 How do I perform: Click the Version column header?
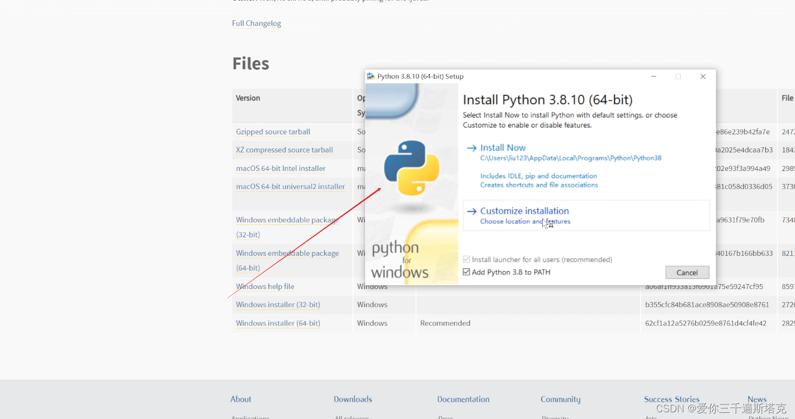248,97
